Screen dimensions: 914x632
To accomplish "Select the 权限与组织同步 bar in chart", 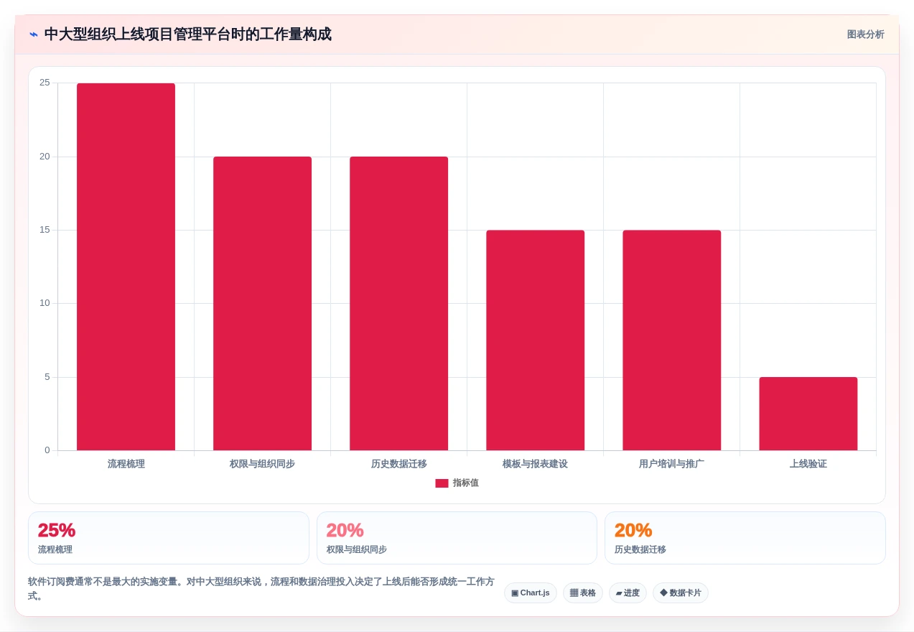I will click(262, 304).
